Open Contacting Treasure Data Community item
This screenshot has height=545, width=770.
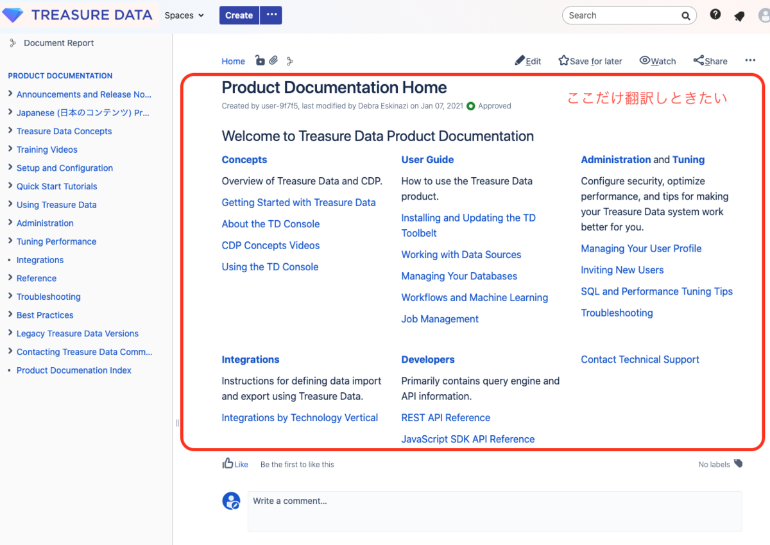[85, 352]
